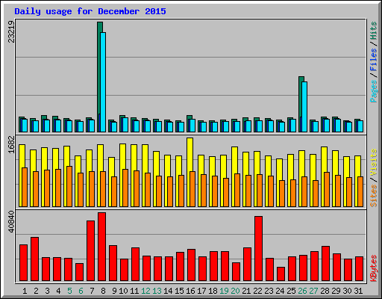Click day label 24 on the x-axis
Viewport: 382px width, 299px height.
(280, 291)
